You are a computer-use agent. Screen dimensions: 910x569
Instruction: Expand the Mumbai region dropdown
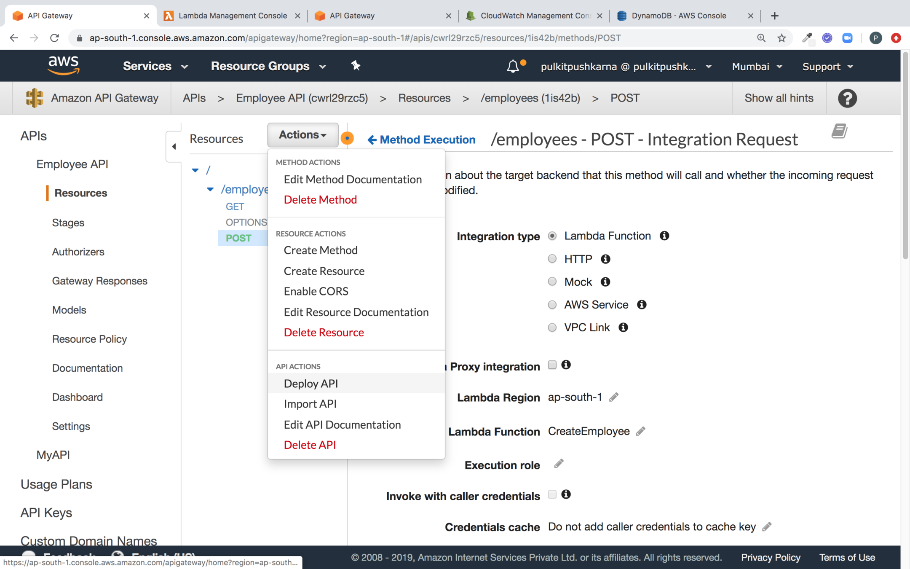point(757,67)
